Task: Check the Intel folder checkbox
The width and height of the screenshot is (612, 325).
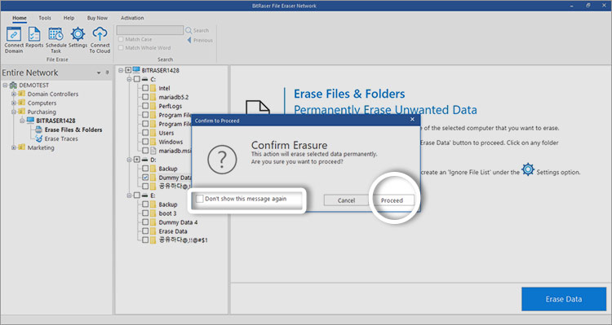Action: (x=145, y=88)
